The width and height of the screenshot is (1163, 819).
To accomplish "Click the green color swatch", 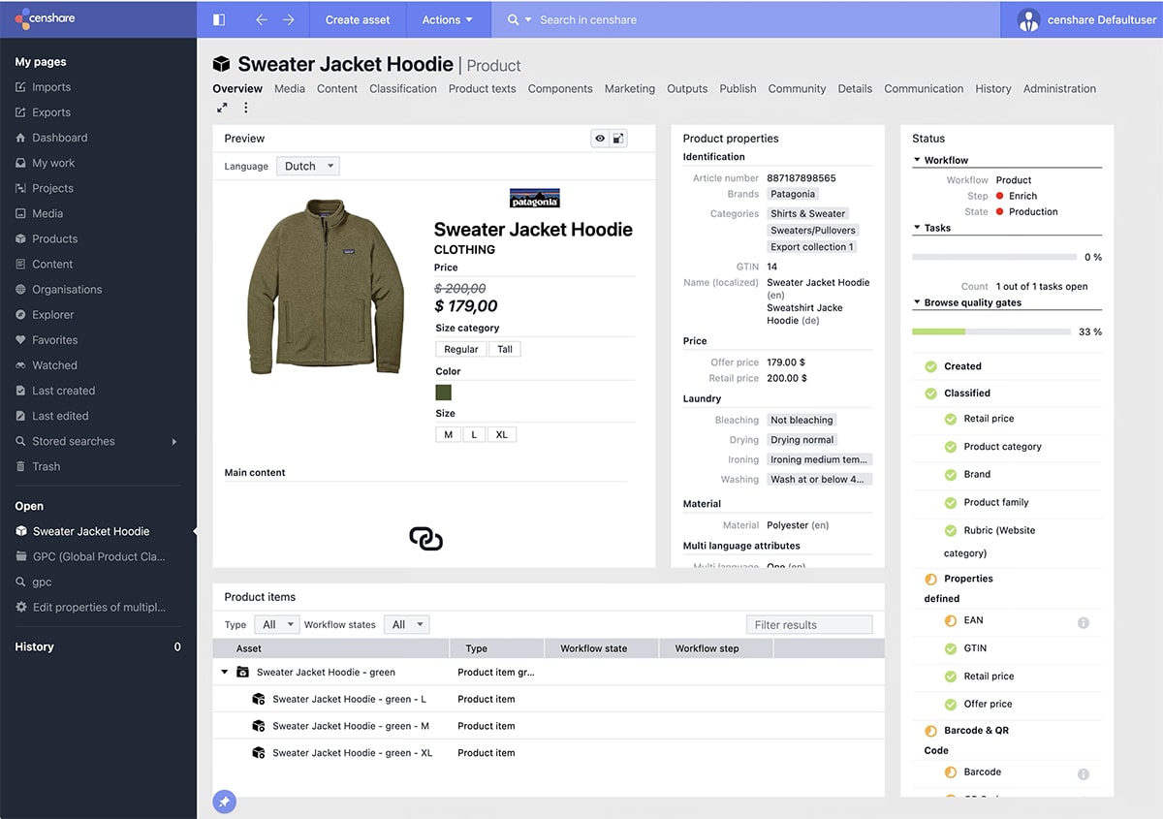I will tap(444, 393).
